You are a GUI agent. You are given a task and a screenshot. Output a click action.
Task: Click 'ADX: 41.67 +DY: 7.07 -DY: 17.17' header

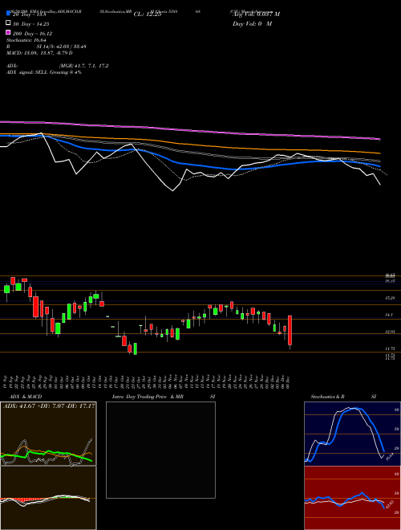(x=49, y=406)
